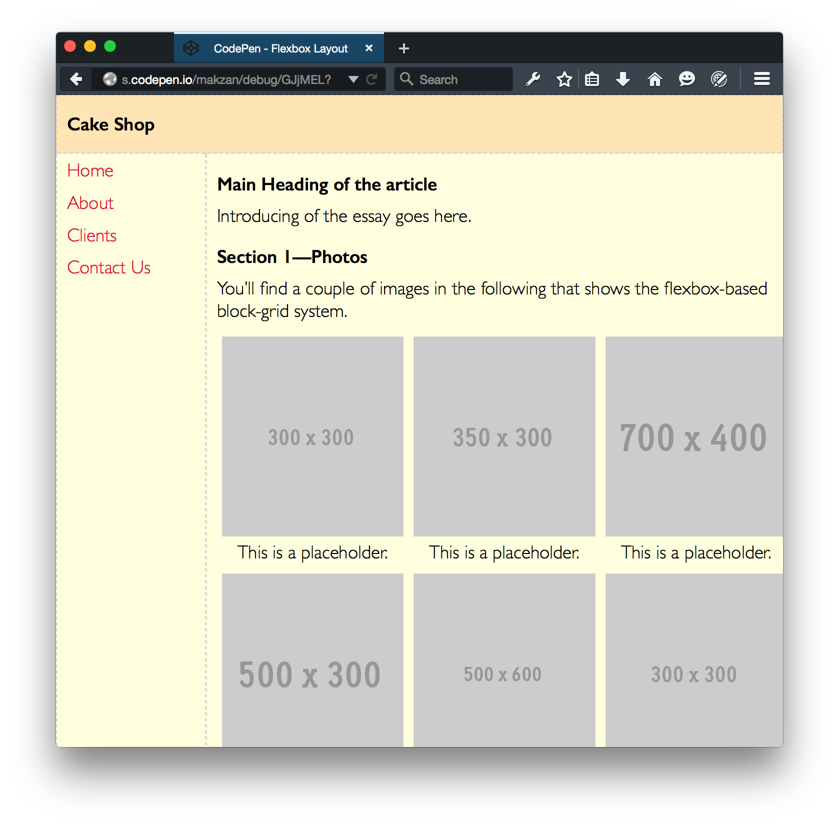Image resolution: width=839 pixels, height=827 pixels.
Task: Click the striped globe toolbar icon
Action: (718, 79)
